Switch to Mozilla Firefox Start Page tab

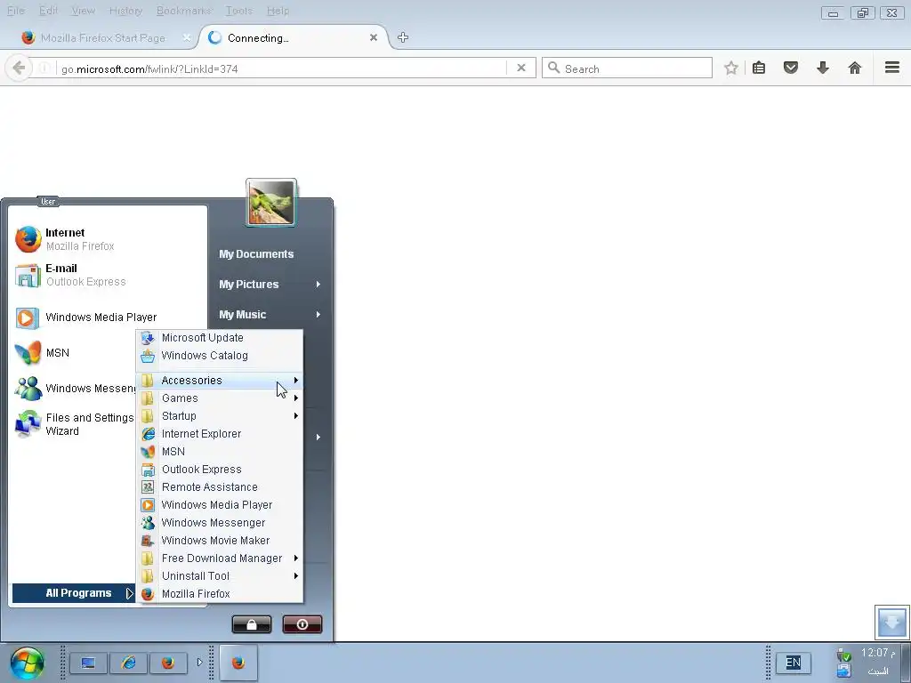coord(103,37)
